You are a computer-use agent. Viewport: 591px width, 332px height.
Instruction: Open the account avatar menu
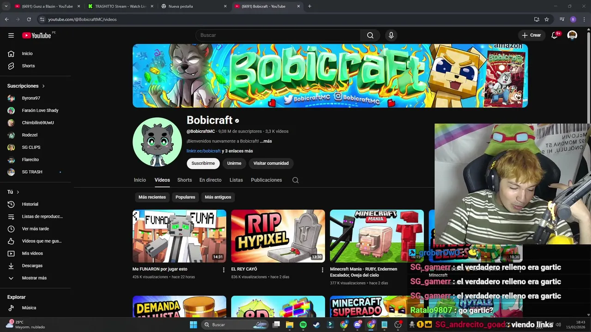[x=572, y=36]
